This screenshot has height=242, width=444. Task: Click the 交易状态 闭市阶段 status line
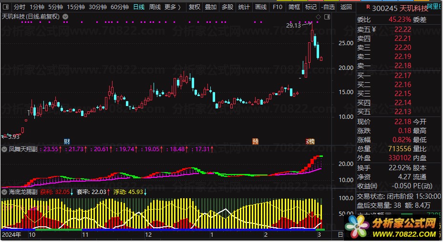399,196
